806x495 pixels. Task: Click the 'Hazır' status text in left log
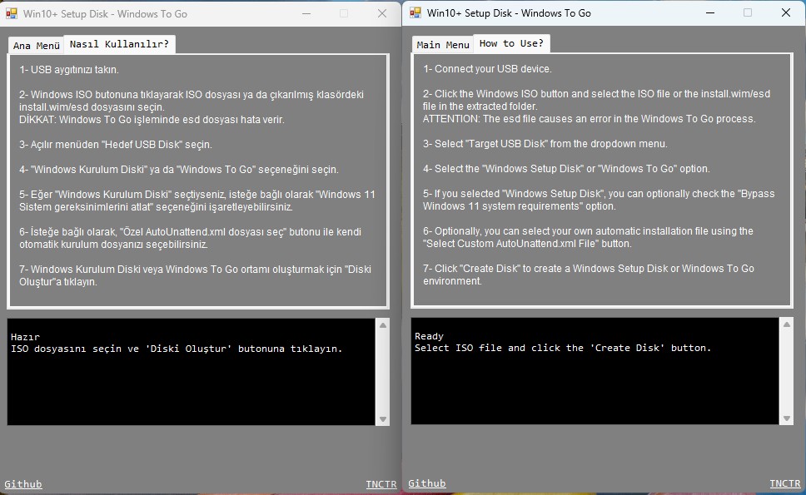tap(25, 337)
